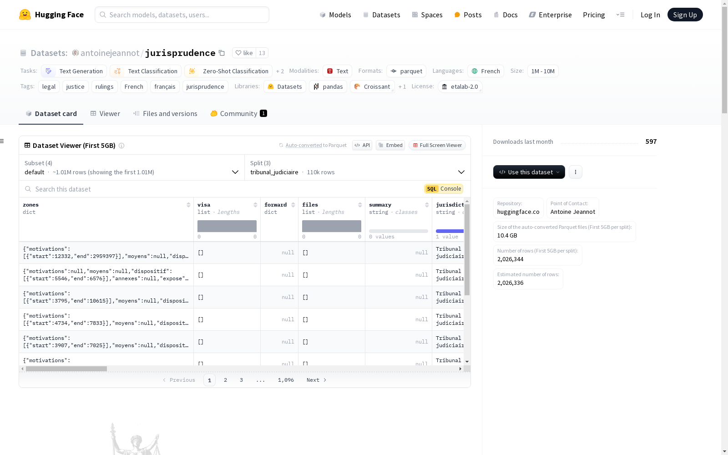This screenshot has height=455, width=728.
Task: Click the Text modality tag
Action: 338,71
